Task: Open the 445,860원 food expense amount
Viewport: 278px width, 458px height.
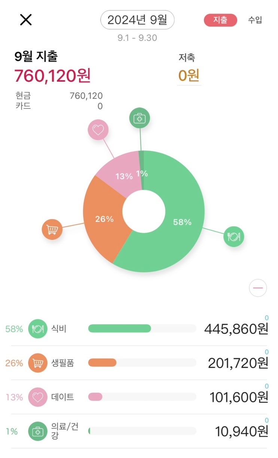Action: tap(236, 329)
